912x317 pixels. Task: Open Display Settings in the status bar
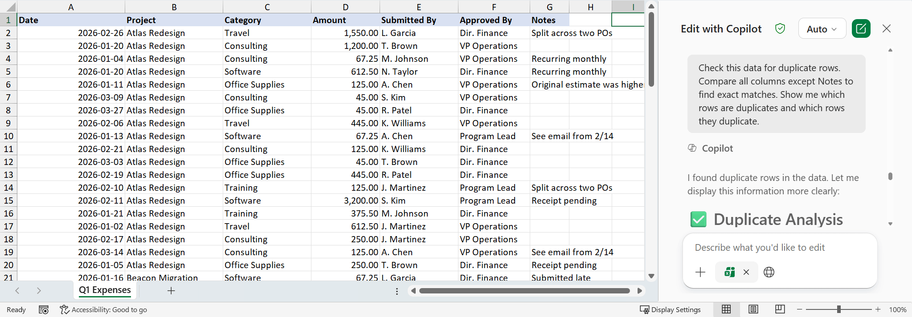[x=670, y=310]
